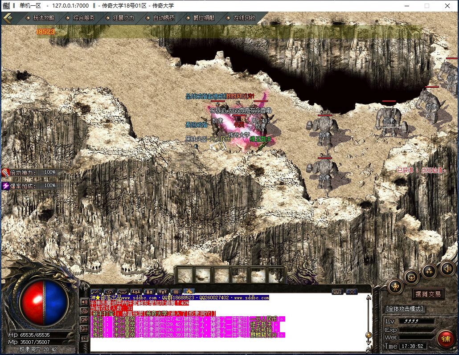Click the fourth chat toolbar icon

[x=136, y=291]
